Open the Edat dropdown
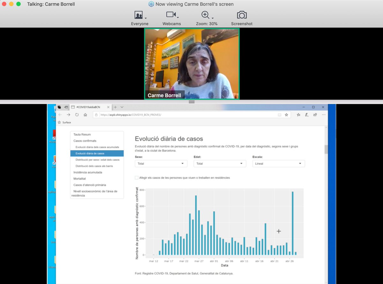This screenshot has width=383, height=284. (220, 163)
